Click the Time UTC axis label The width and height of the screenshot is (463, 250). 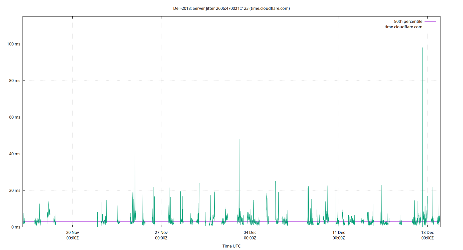point(231,246)
